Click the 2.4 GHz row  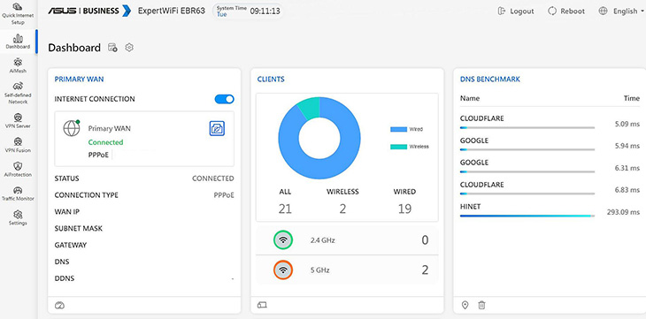(347, 240)
